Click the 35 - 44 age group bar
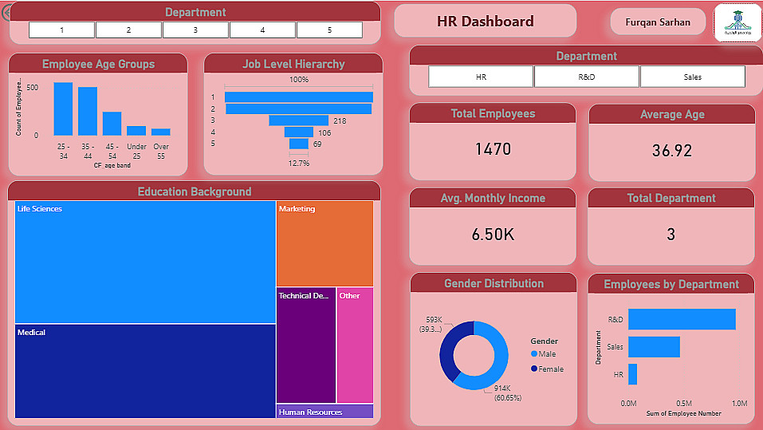 point(88,111)
